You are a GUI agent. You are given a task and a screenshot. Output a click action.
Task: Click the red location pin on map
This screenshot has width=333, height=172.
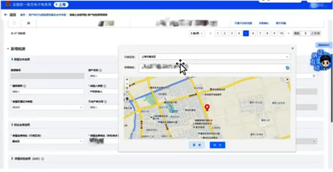click(x=207, y=107)
